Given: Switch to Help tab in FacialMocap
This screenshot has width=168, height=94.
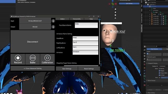Looking at the screenshot, I should 91,19.
